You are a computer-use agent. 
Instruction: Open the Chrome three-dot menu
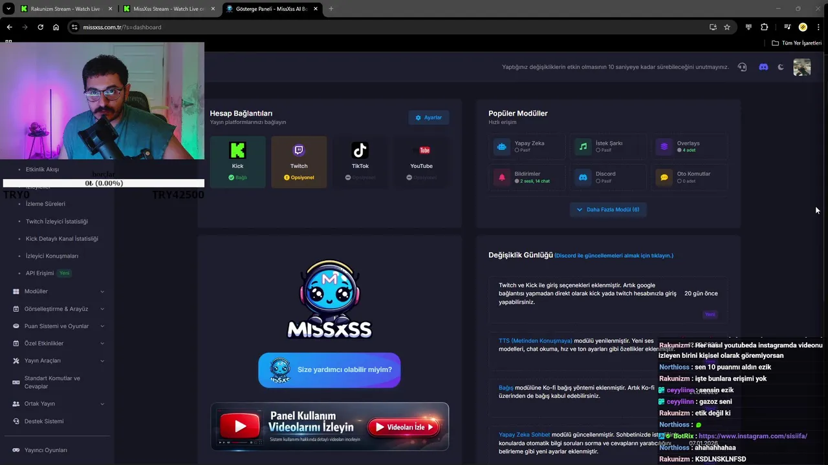[x=819, y=27]
